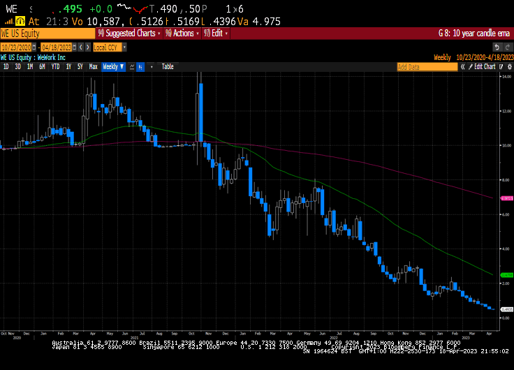Select the line chart type icon
Viewport: 514px width, 370px height.
coord(131,67)
